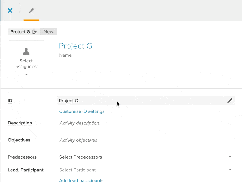The height and width of the screenshot is (182, 242).
Task: Click the Select Participant placeholder text
Action: click(x=77, y=170)
